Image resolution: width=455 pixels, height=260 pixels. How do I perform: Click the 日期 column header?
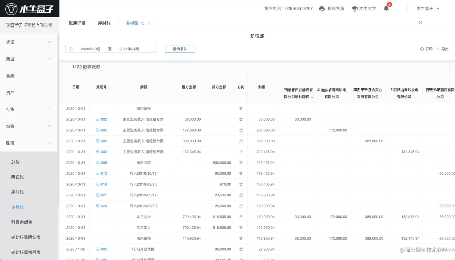tap(76, 87)
